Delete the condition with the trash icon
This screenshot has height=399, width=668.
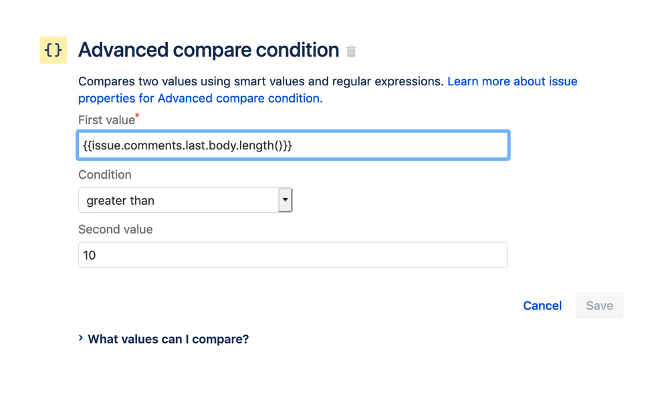[x=352, y=51]
